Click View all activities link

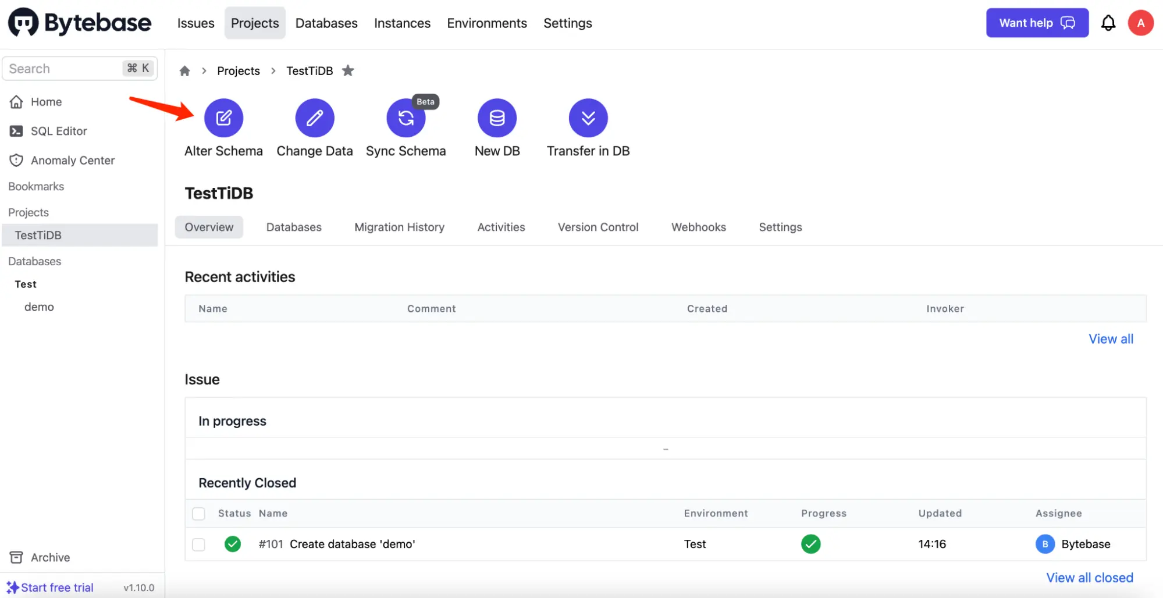pyautogui.click(x=1111, y=339)
